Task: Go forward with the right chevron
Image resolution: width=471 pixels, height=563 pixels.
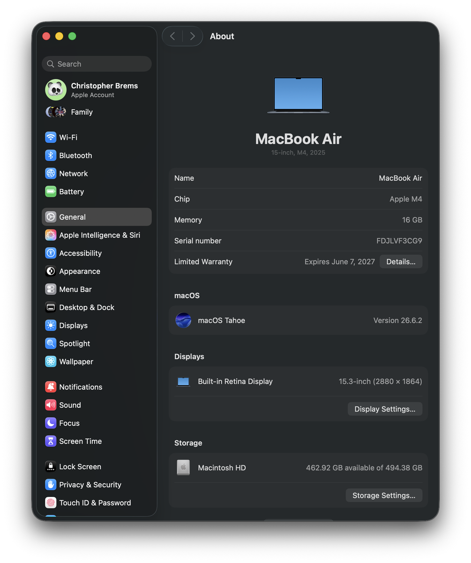Action: tap(192, 36)
